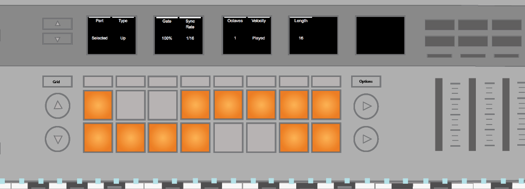Toggle the sixth orange pad in top row
Screen dimensions: 525x189
tap(261, 105)
